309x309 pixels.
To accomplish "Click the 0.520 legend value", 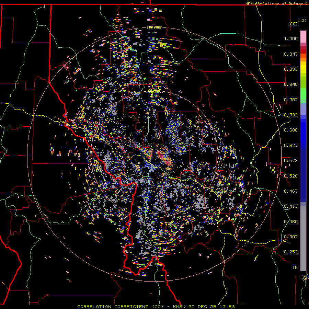I will click(x=291, y=176).
